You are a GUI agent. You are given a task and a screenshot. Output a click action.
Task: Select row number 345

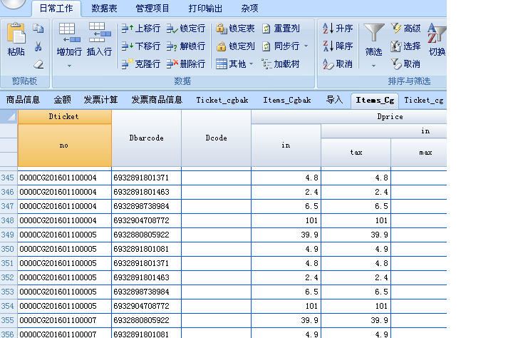8,178
